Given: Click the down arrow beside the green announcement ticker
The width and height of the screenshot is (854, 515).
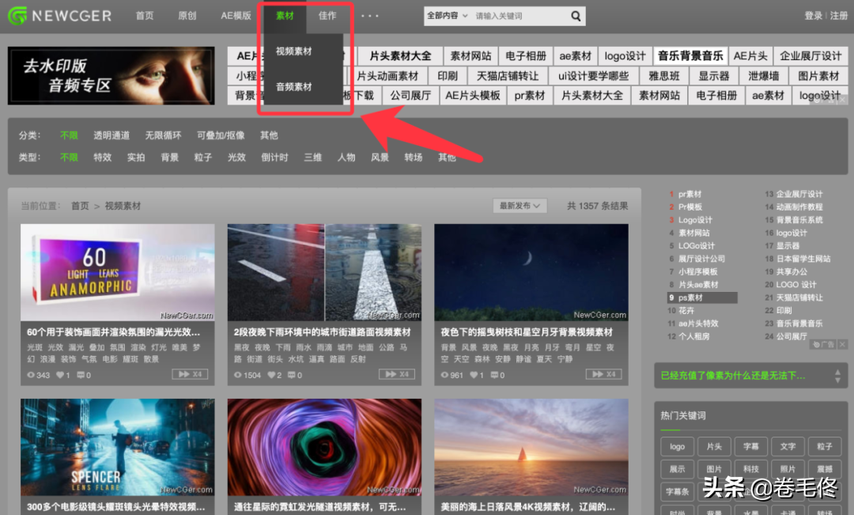Looking at the screenshot, I should [839, 380].
